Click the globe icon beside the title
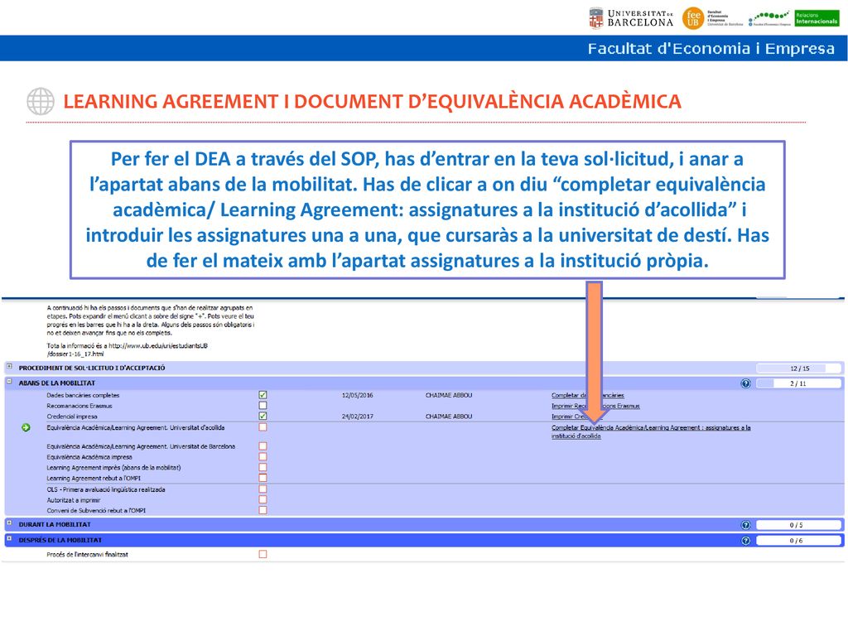 41,101
